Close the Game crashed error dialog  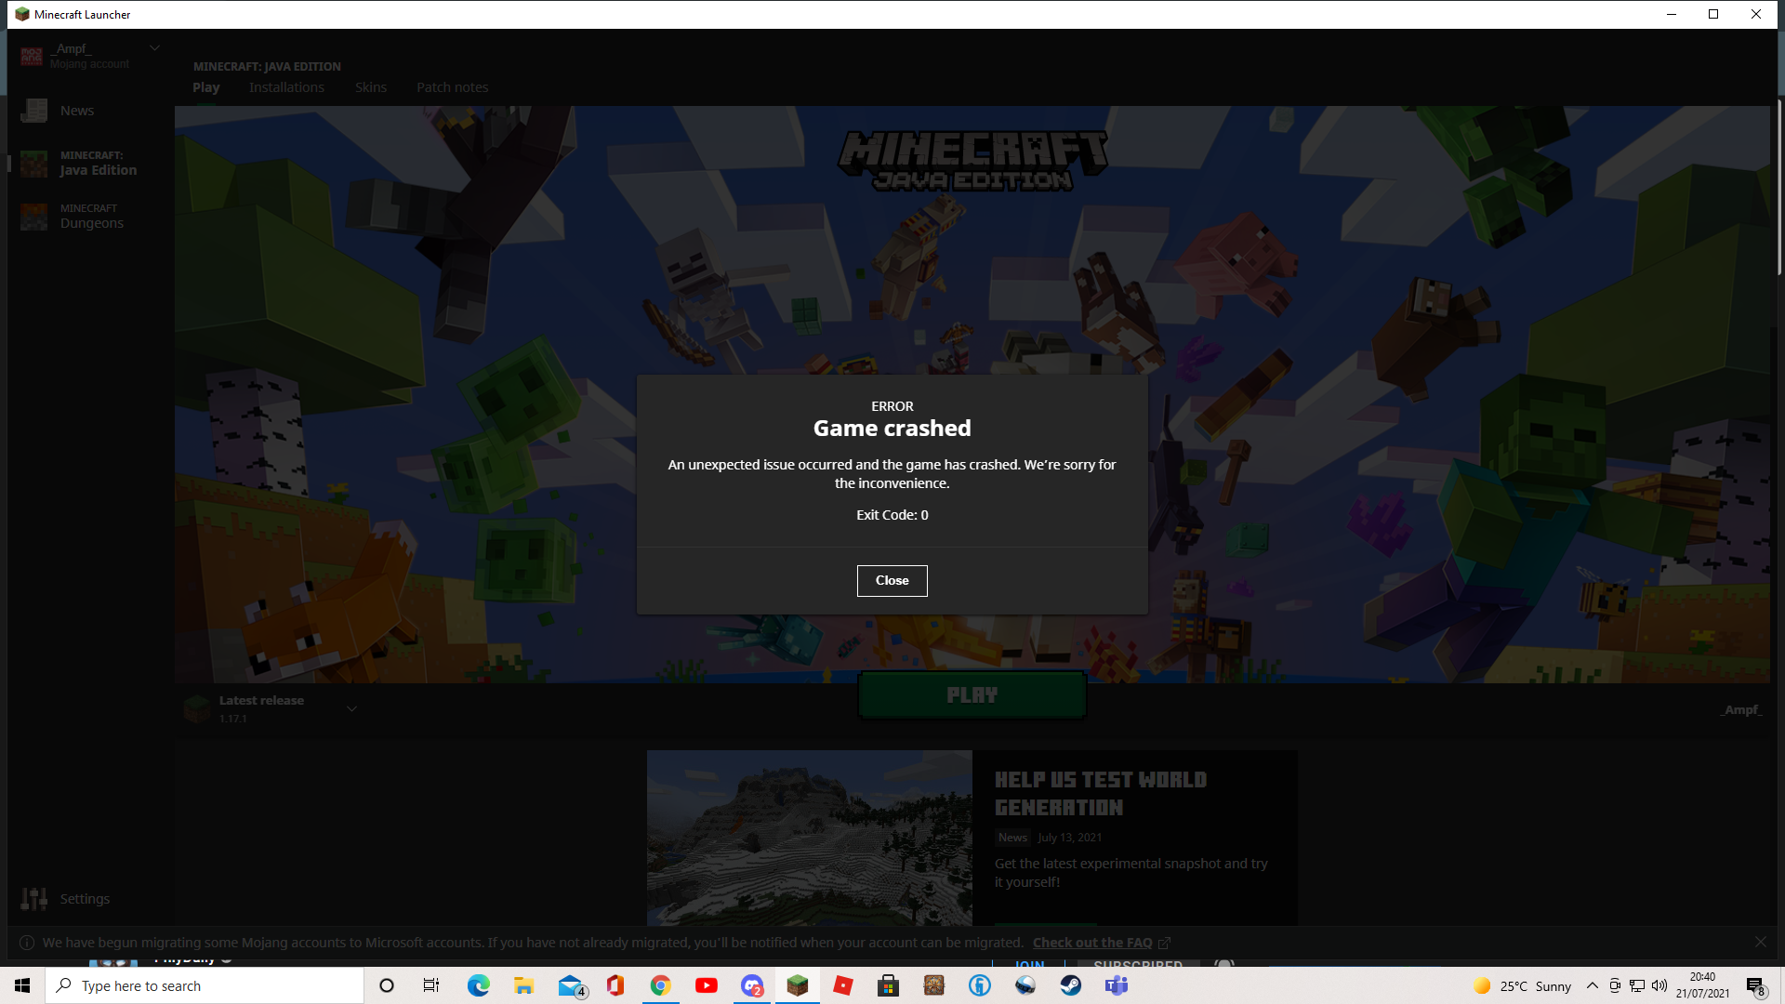point(892,580)
